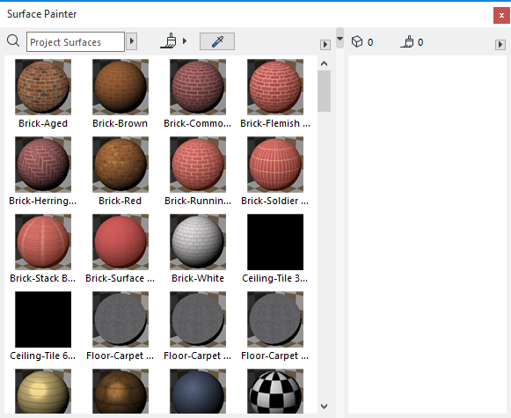
Task: Select the paint brush tool icon
Action: (169, 41)
